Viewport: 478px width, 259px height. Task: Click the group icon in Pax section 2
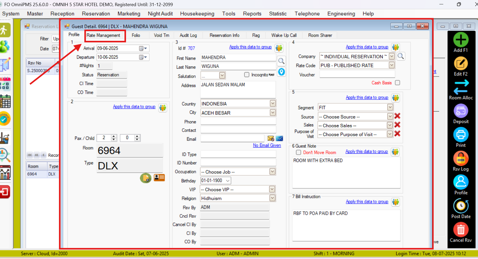(x=163, y=107)
